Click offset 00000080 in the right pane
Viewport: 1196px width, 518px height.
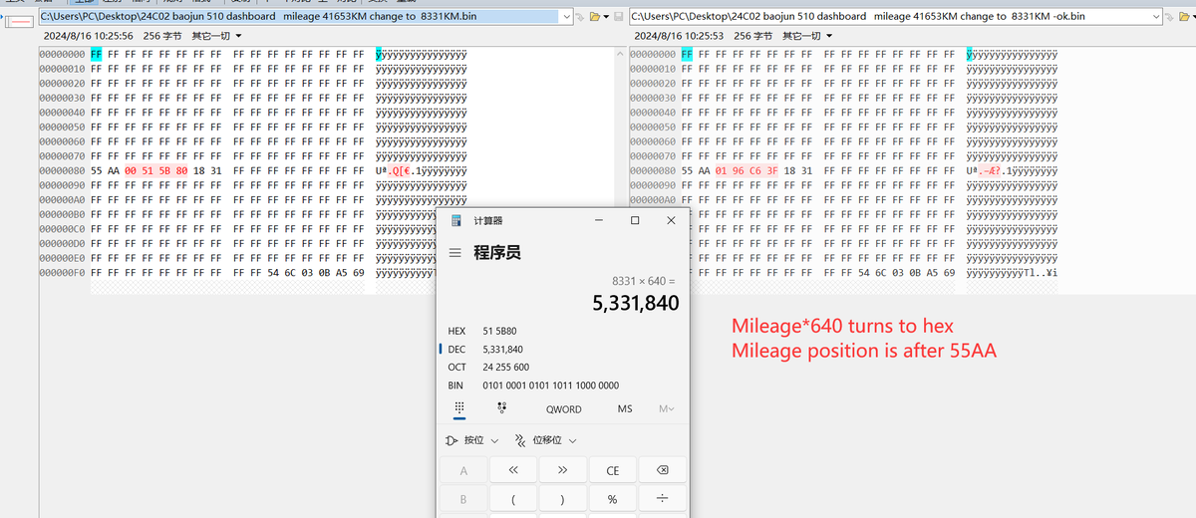click(653, 170)
